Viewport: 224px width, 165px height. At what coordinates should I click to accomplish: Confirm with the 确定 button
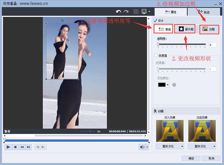tap(191, 158)
